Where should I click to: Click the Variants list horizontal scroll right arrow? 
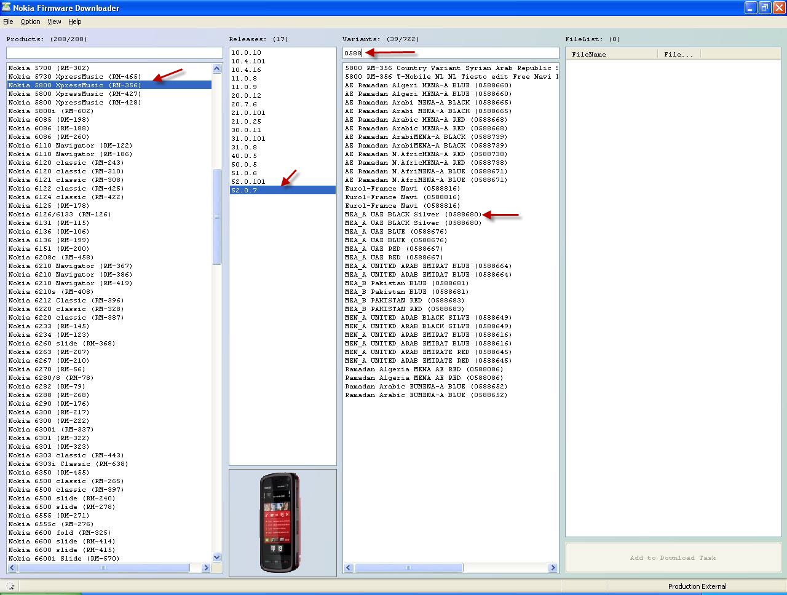click(553, 568)
